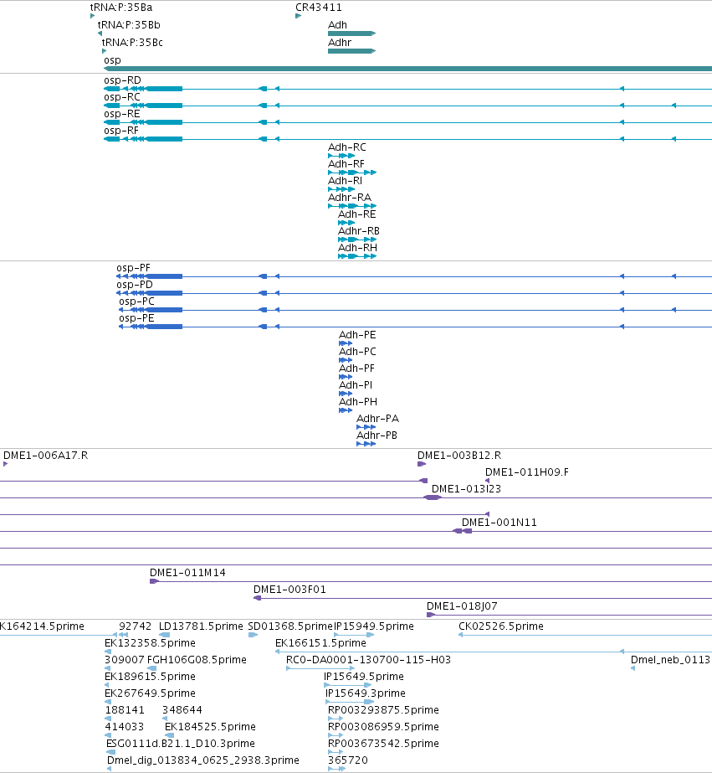712x773 pixels.
Task: Click the osp-PD protein label
Action: click(135, 285)
